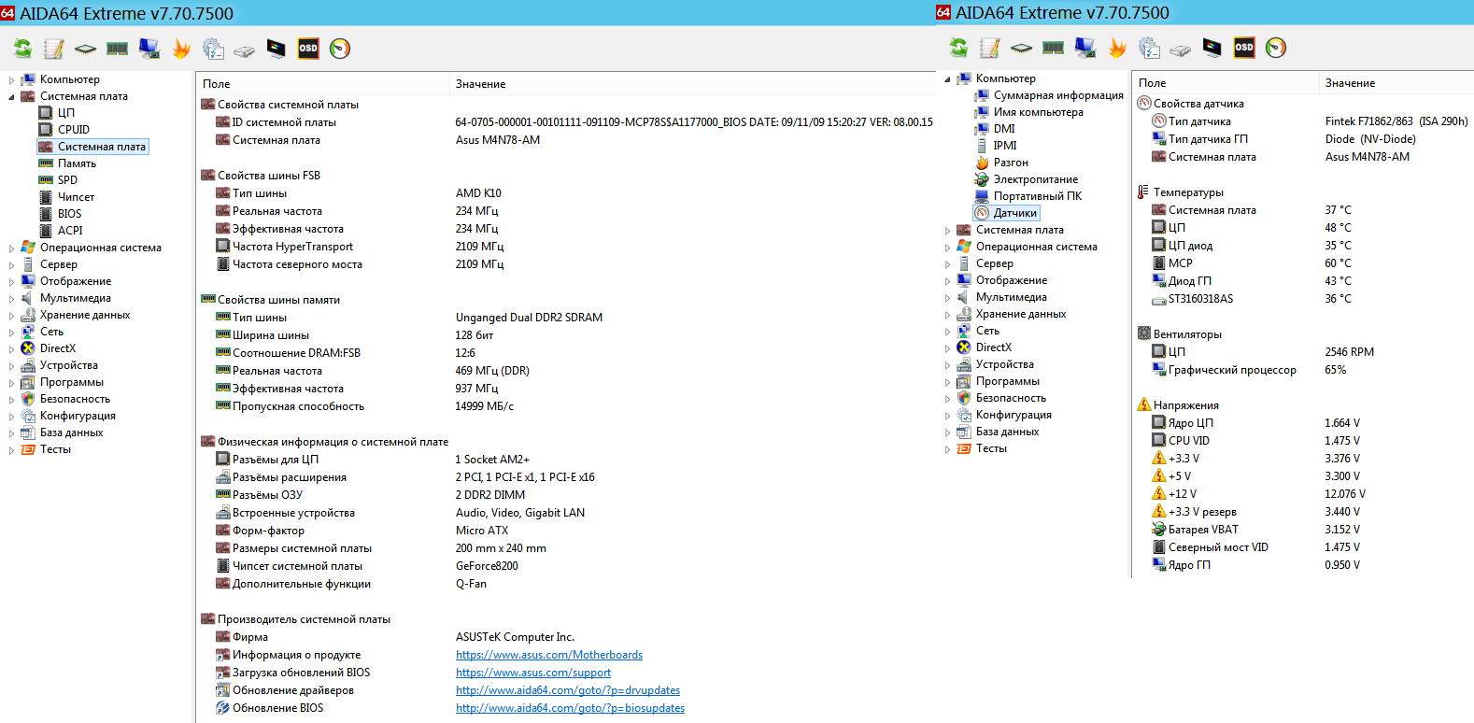Open gear checklist preferences icon in right window
1474x723 pixels.
click(x=1149, y=48)
